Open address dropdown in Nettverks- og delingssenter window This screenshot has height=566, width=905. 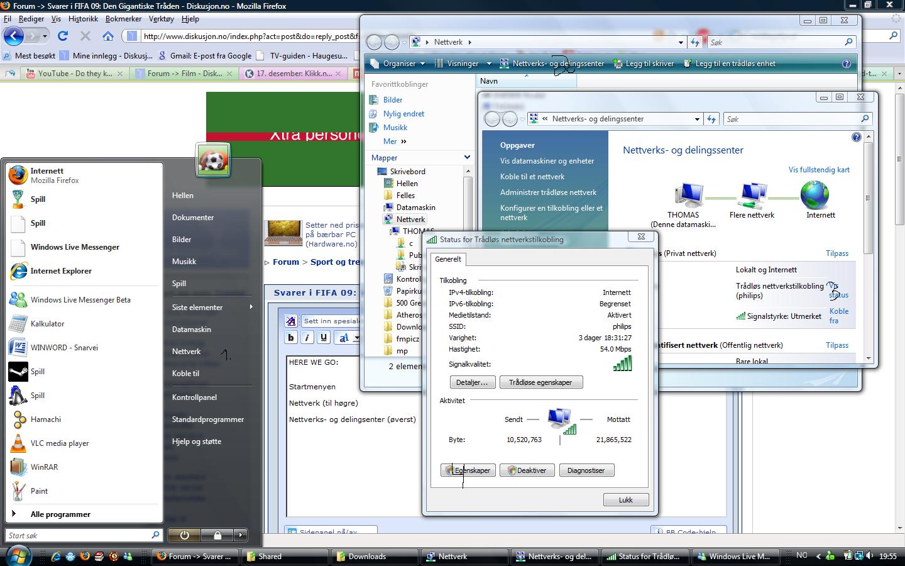click(697, 119)
